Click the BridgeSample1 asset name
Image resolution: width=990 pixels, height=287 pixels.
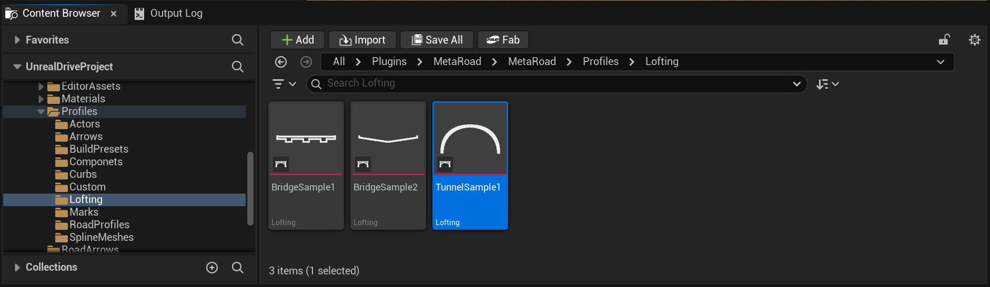tap(303, 187)
